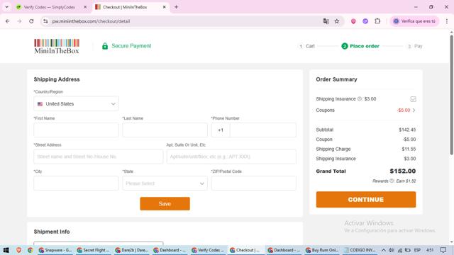
Task: Click the browser address bar URL
Action: [91, 21]
